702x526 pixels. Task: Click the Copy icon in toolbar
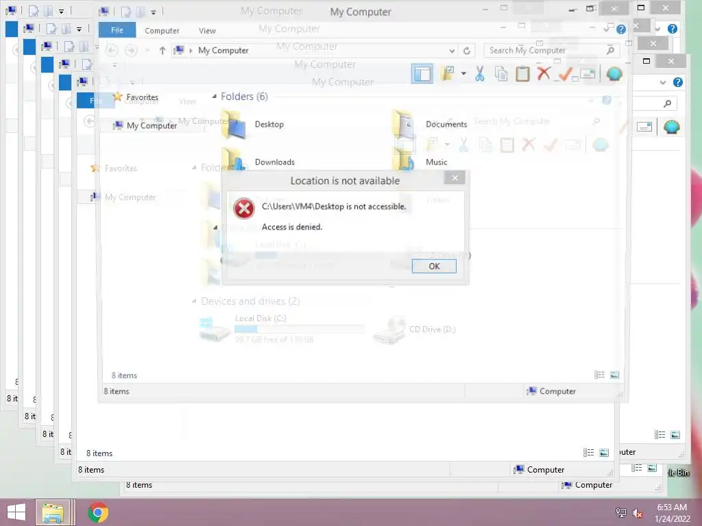click(501, 74)
